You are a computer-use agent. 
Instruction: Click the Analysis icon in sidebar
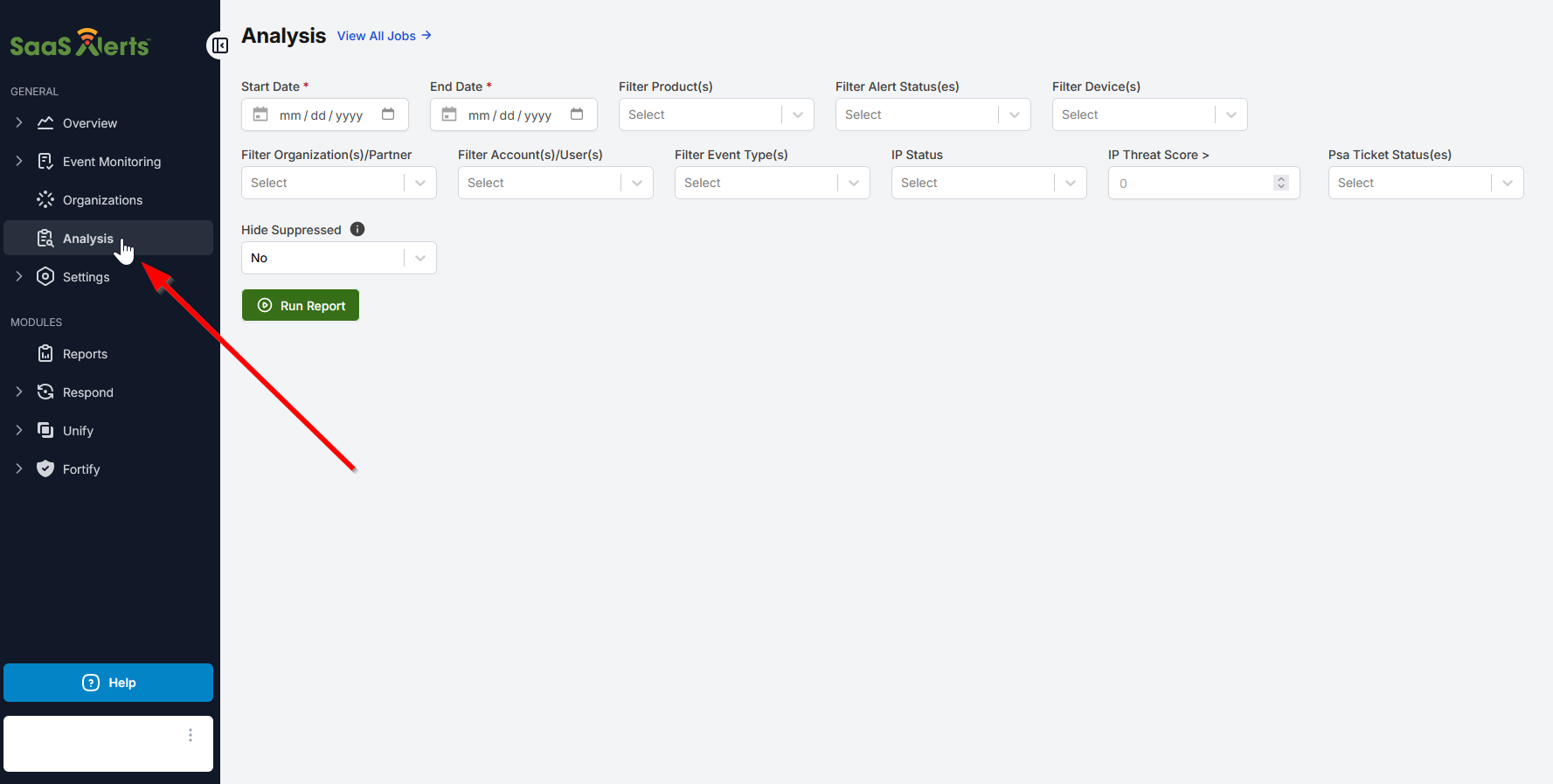(45, 239)
